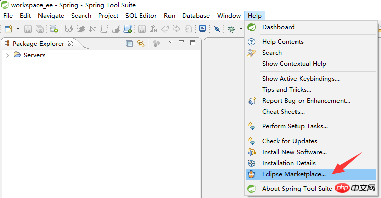Close the open Help menu
Viewport: 381px width, 198px height.
point(255,16)
